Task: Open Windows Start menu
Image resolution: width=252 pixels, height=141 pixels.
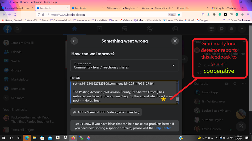Action: tap(3, 138)
